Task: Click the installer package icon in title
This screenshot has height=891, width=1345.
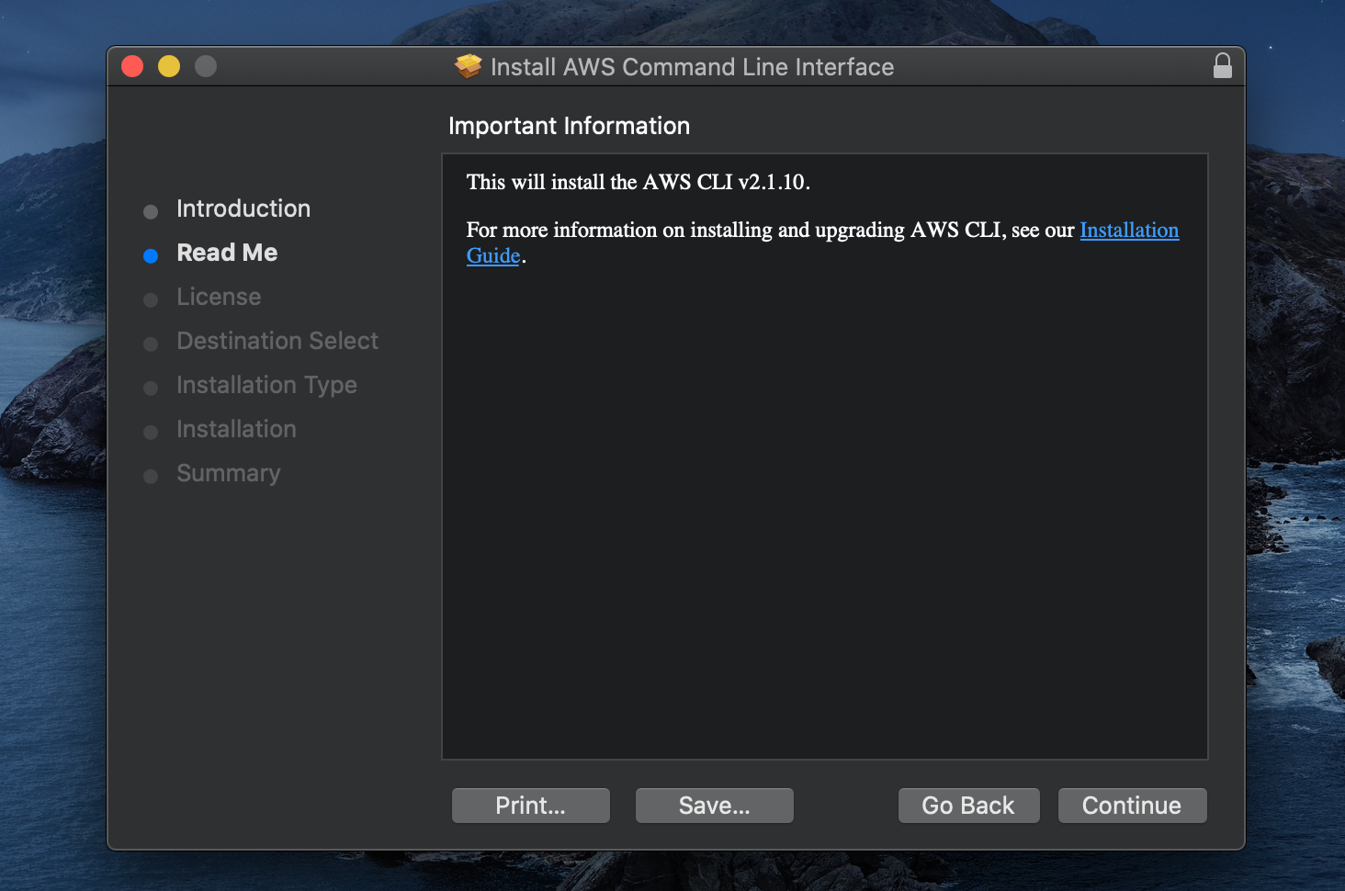Action: [x=469, y=66]
